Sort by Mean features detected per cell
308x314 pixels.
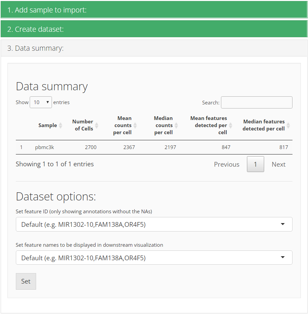(231, 125)
